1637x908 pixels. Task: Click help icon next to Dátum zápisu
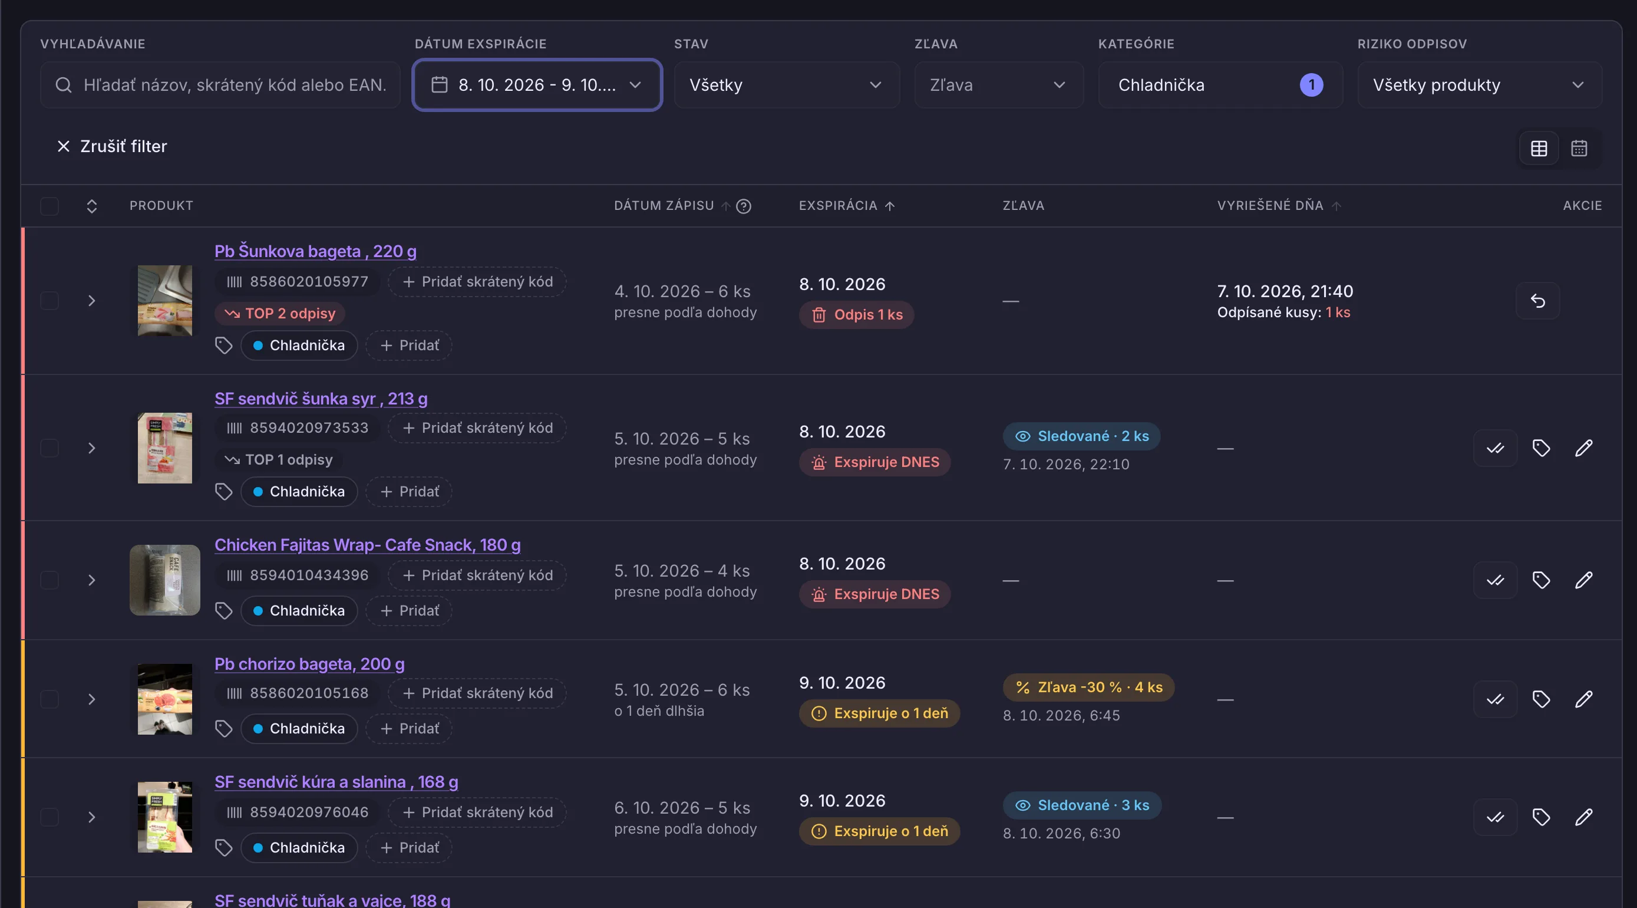click(744, 206)
